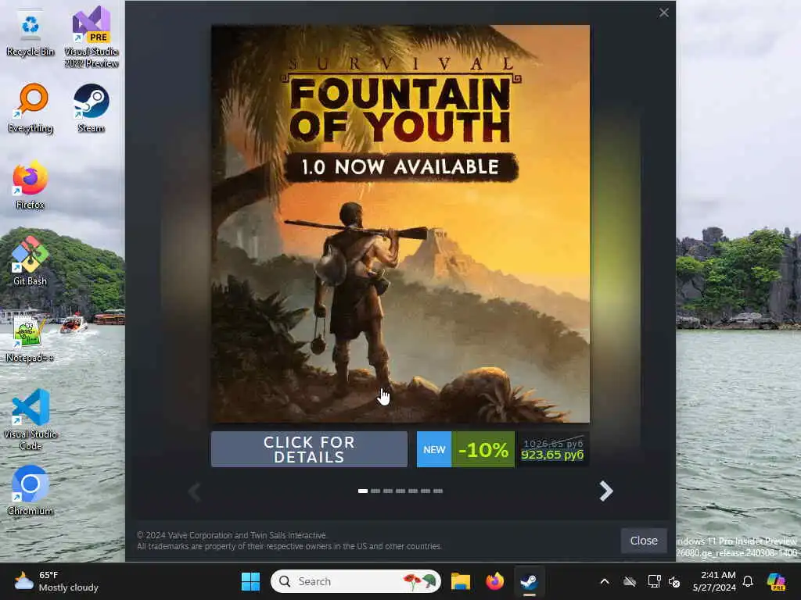Click the muted volume tray icon
The width and height of the screenshot is (801, 600).
click(674, 581)
